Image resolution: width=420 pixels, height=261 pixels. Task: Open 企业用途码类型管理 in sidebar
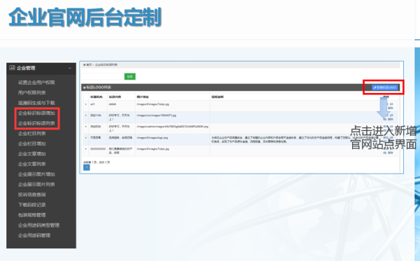point(38,225)
